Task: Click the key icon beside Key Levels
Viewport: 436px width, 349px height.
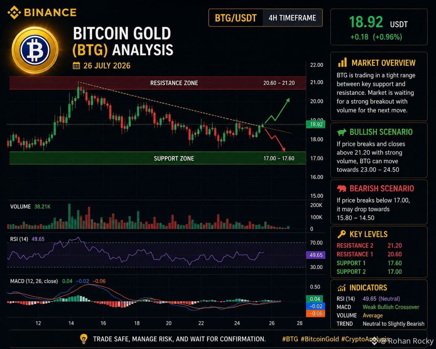Action: tap(341, 234)
